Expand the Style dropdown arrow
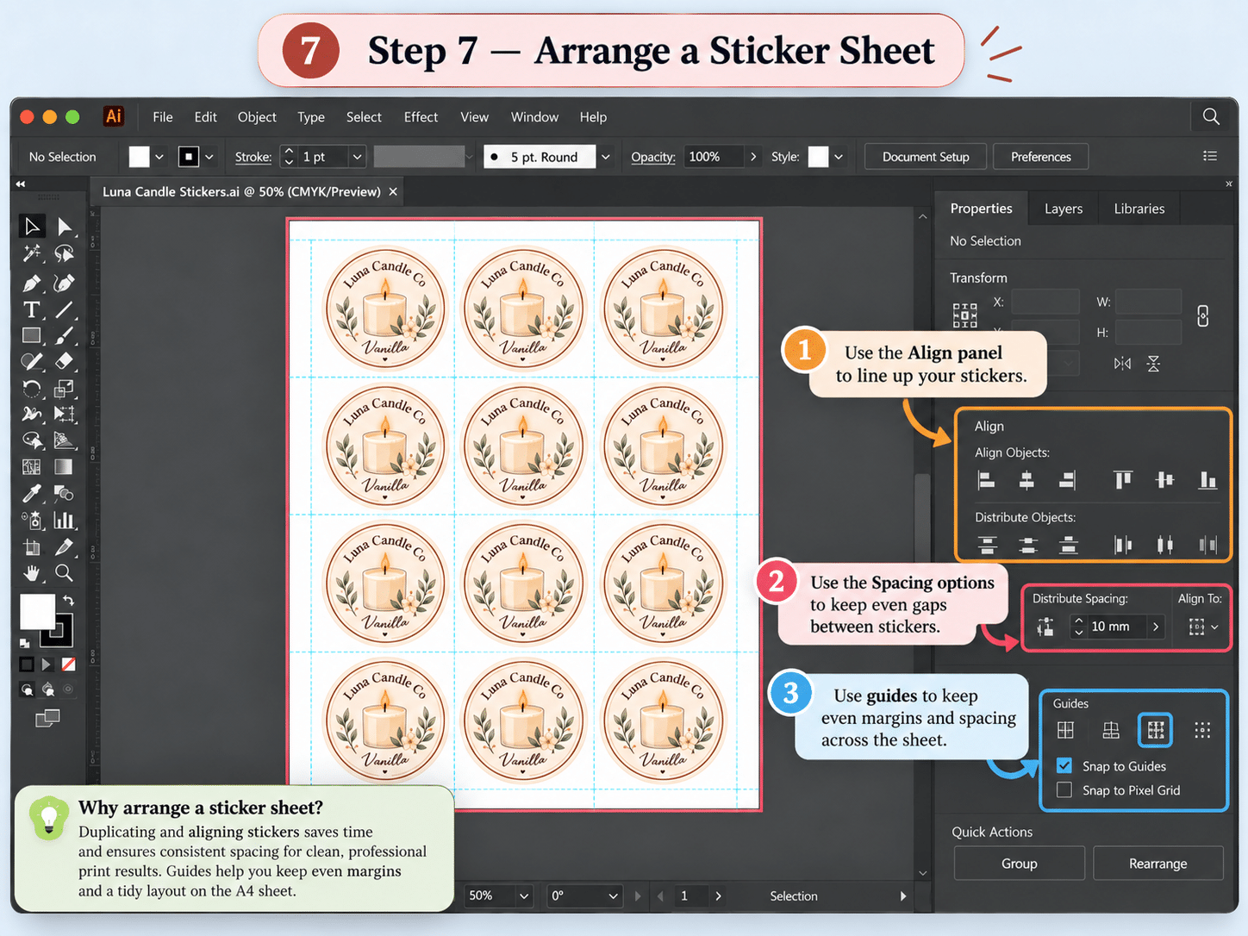1248x936 pixels. coord(839,157)
